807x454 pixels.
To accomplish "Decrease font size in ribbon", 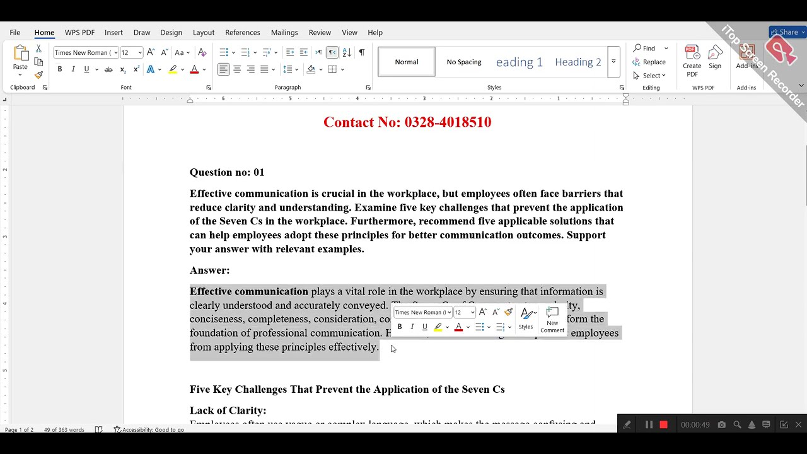I will 164,52.
